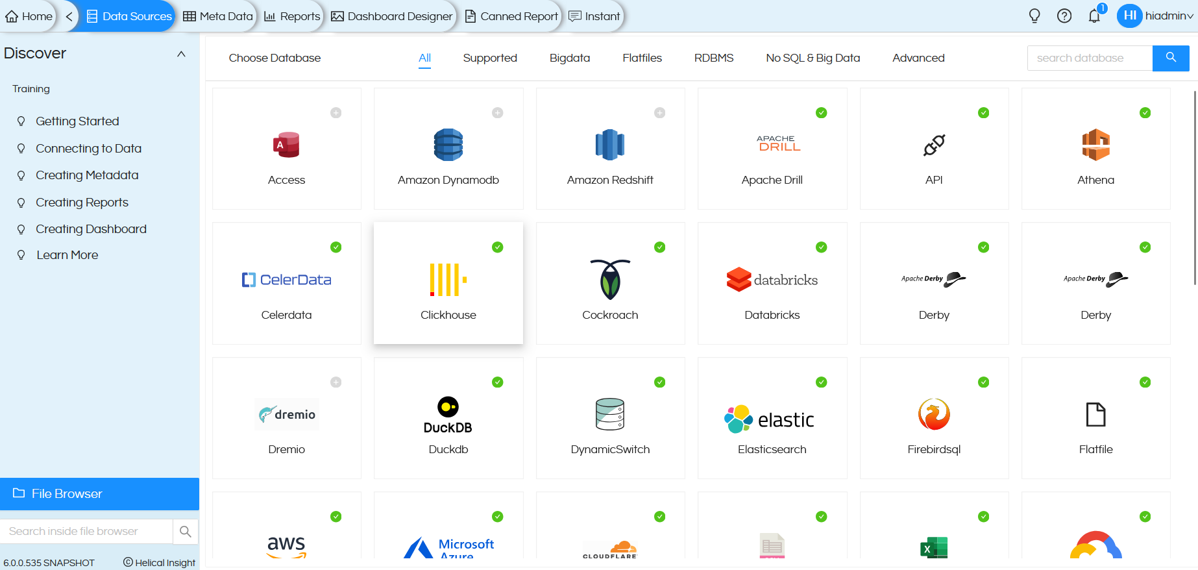Viewport: 1198px width, 570px height.
Task: Open the Creating Metadata guide
Action: 87,175
